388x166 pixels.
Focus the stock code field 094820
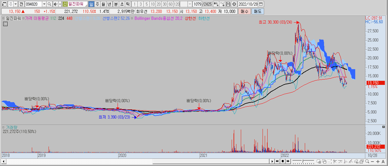coord(33,4)
